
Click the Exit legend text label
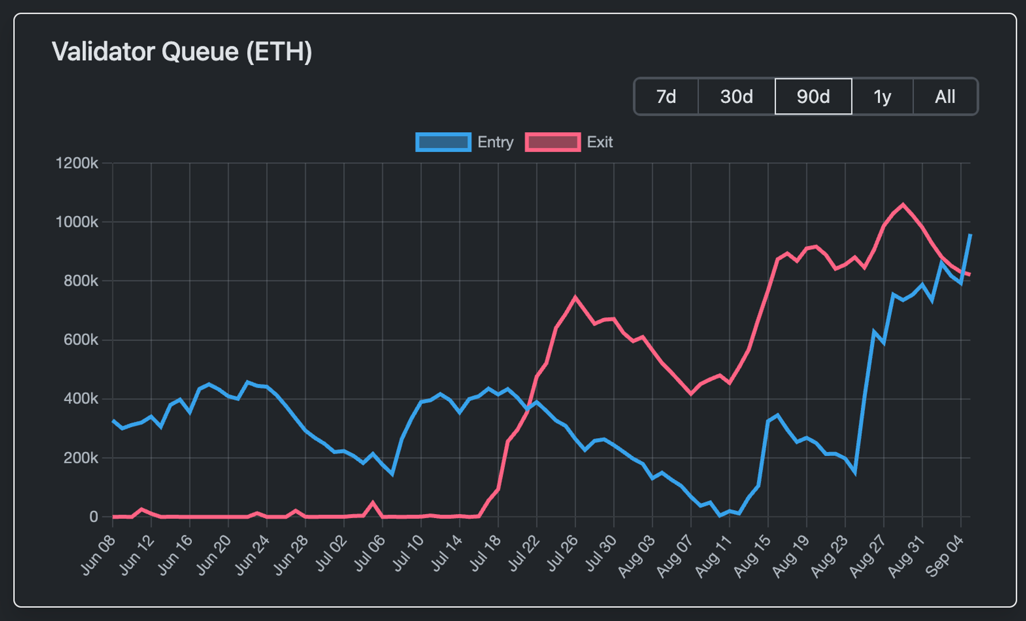tap(599, 142)
